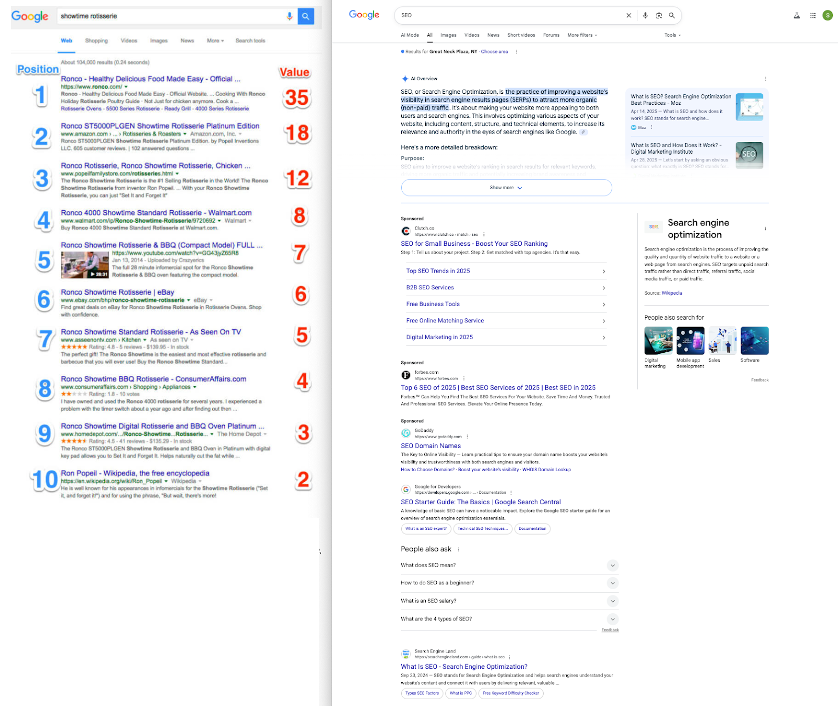Click the Google for Developers favicon
Screen dimensions: 838x706
pos(405,490)
